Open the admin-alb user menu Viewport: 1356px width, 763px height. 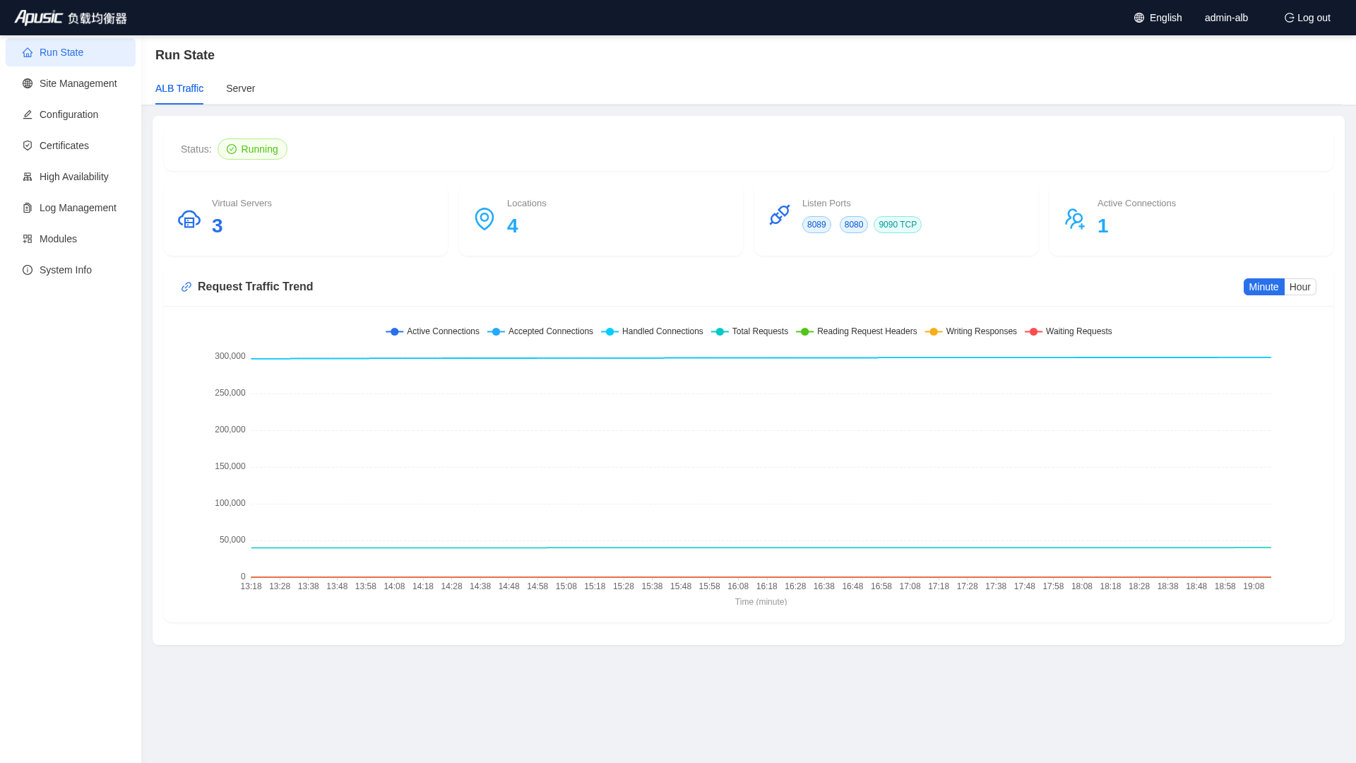[x=1226, y=18]
